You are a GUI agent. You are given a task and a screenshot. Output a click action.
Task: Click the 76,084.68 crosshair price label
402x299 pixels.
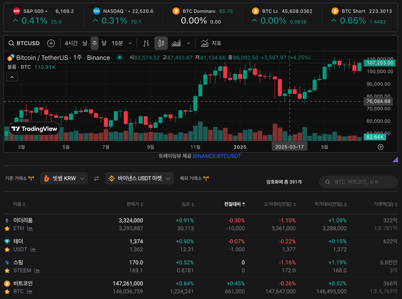click(378, 102)
